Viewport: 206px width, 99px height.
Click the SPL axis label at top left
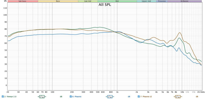click(x=5, y=1)
